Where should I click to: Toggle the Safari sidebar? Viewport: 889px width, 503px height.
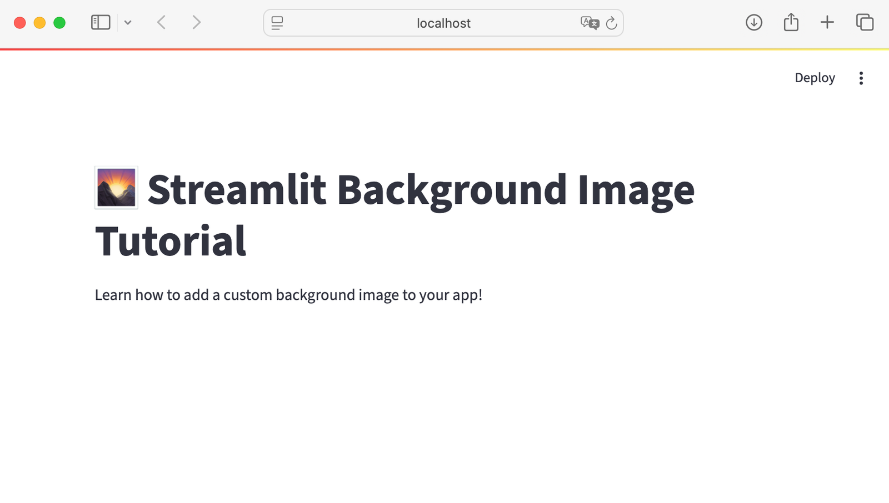101,22
